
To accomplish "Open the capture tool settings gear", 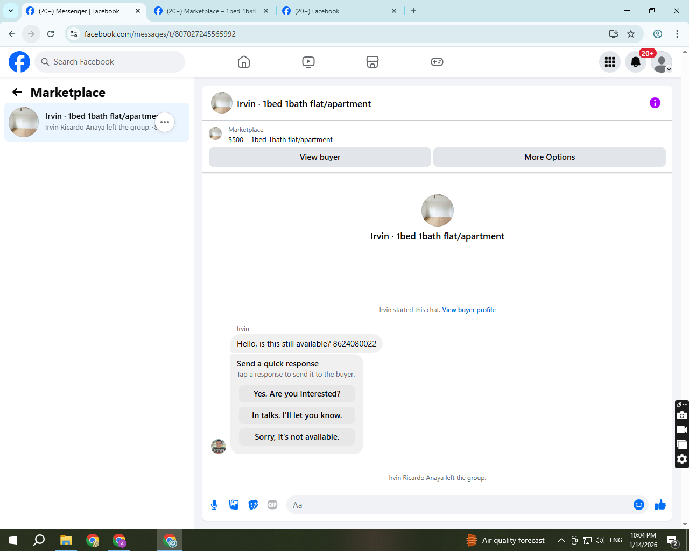I will [x=682, y=459].
